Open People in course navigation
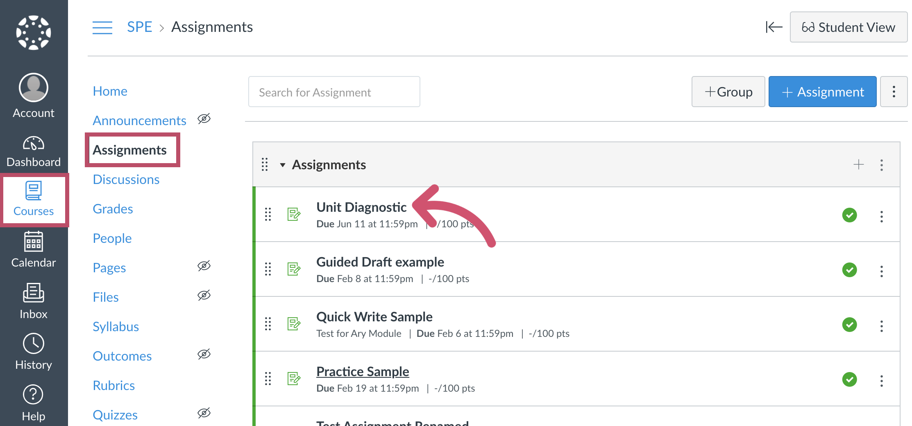This screenshot has width=912, height=426. (x=112, y=238)
